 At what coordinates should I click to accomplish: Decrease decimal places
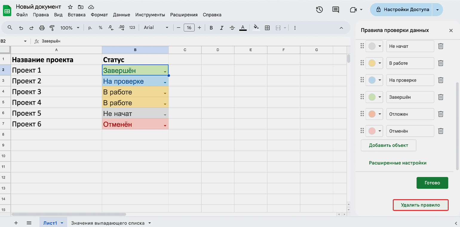[x=111, y=28]
